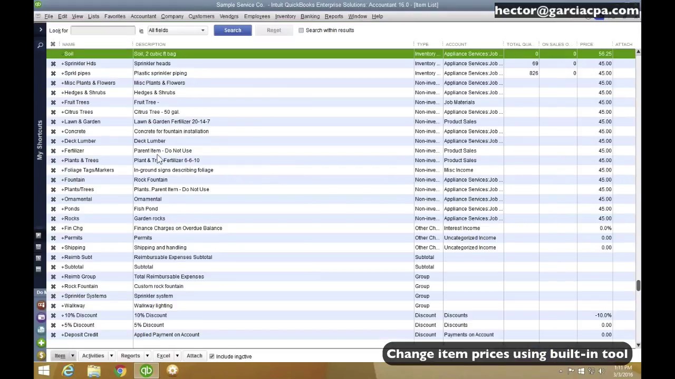Image resolution: width=675 pixels, height=379 pixels.
Task: Click the magnifier search icon in sidebar
Action: [40, 46]
